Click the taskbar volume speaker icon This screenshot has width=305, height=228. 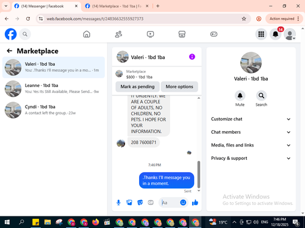256,222
